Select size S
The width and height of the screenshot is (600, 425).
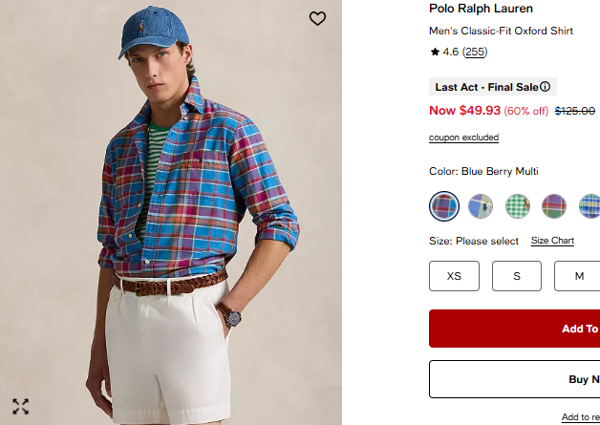[517, 276]
